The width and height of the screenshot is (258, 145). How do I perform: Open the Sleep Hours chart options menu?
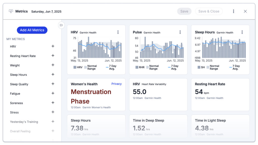click(242, 32)
